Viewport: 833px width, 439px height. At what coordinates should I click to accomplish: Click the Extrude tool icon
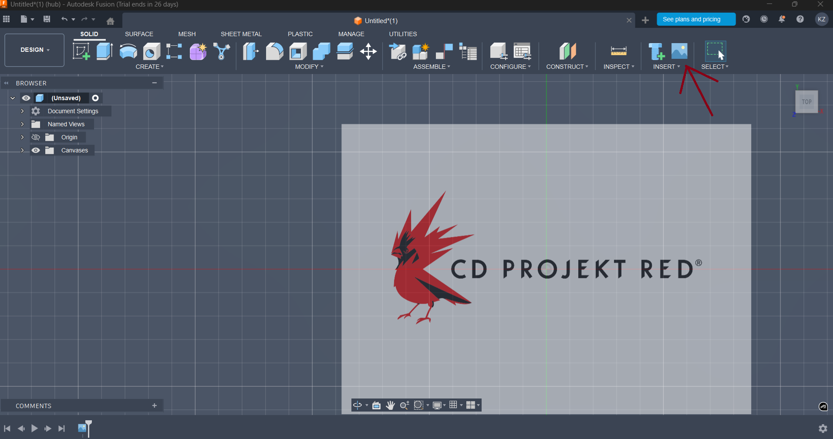(105, 51)
